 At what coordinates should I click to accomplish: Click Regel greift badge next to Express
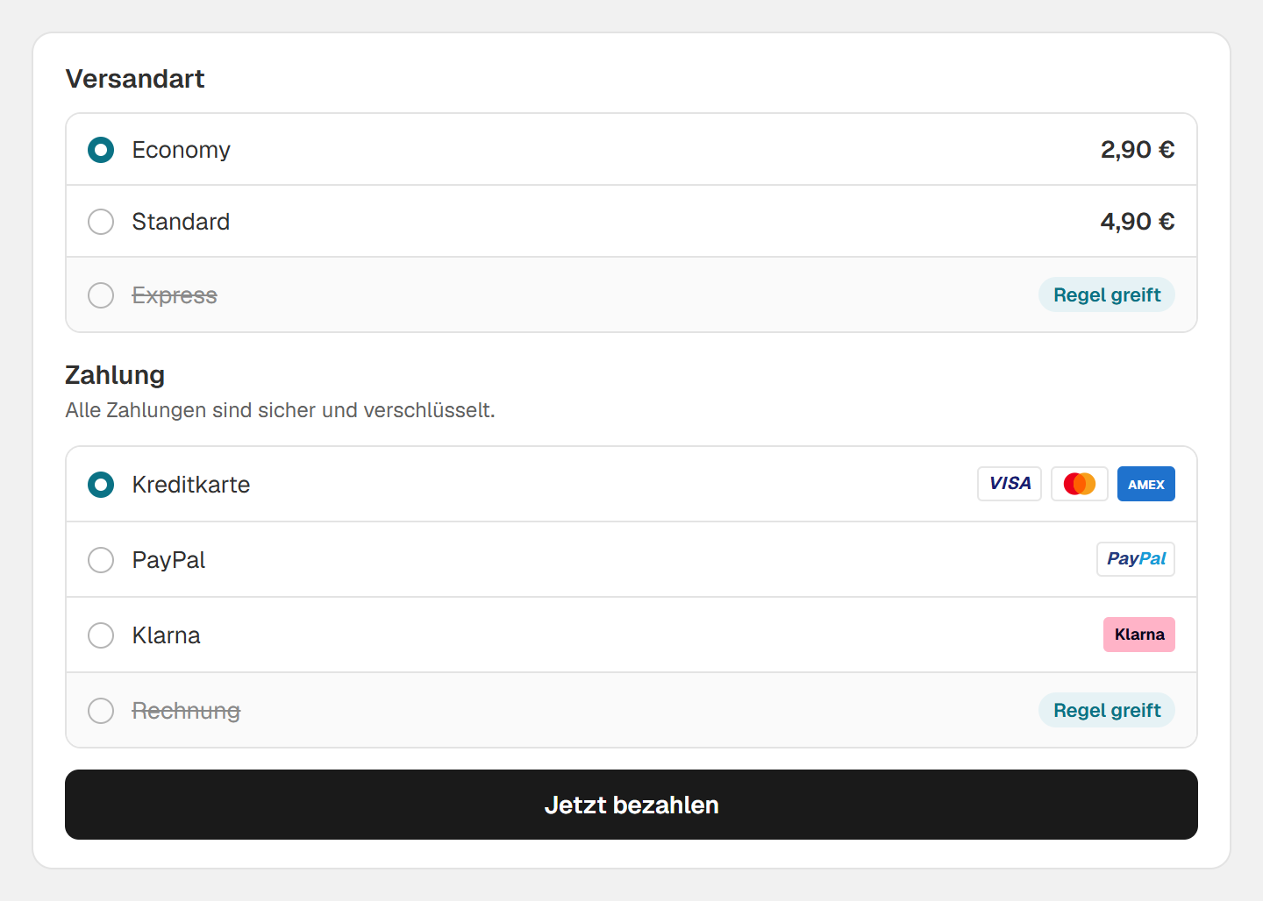coord(1107,294)
